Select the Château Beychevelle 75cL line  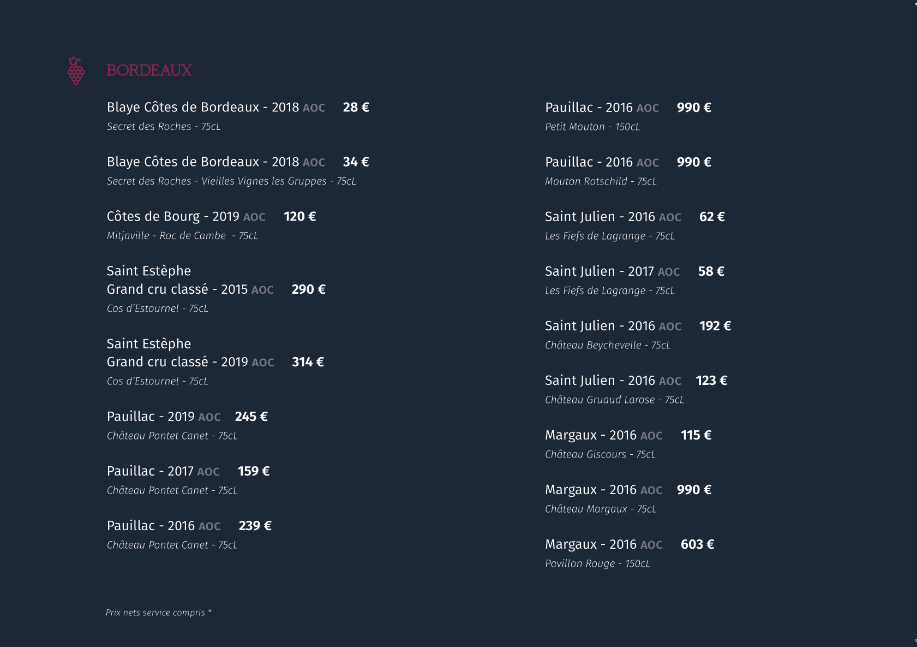coord(608,345)
